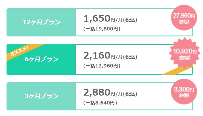Click the 3,300円お得! round badge
This screenshot has height=116, width=203.
(x=184, y=92)
